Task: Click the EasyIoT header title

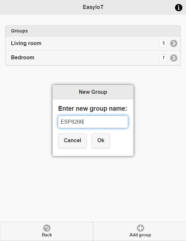Action: [x=93, y=7]
